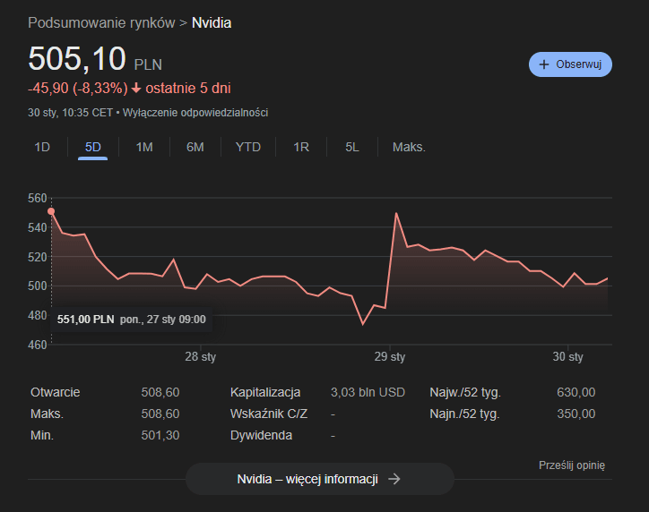Switch the chart to 1R range

click(301, 147)
